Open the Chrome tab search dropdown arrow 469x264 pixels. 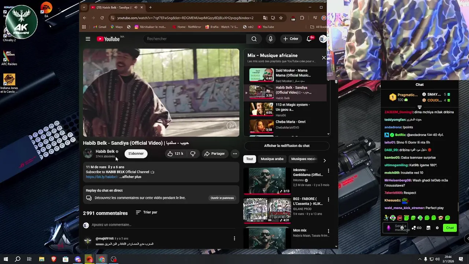(x=84, y=7)
